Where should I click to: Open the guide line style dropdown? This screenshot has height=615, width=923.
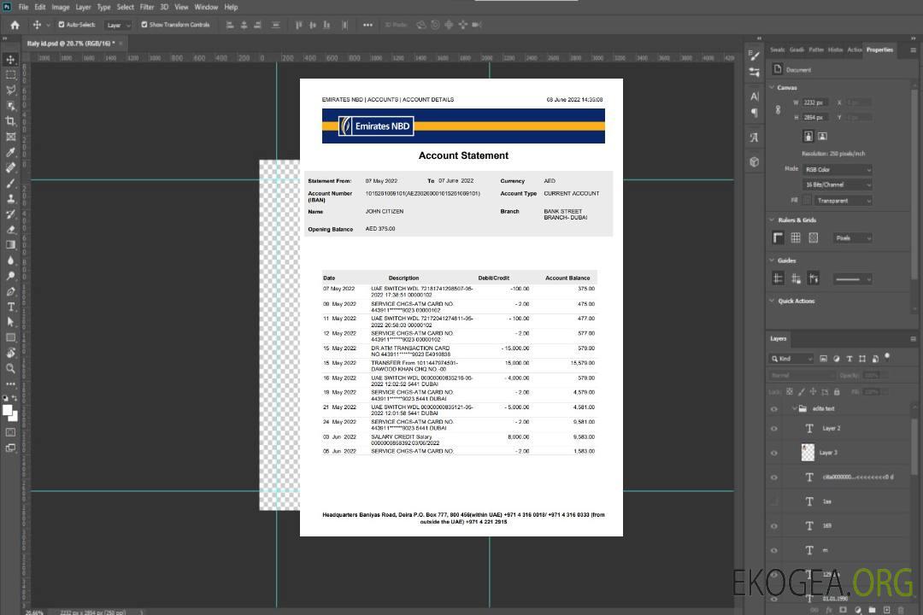pos(852,279)
